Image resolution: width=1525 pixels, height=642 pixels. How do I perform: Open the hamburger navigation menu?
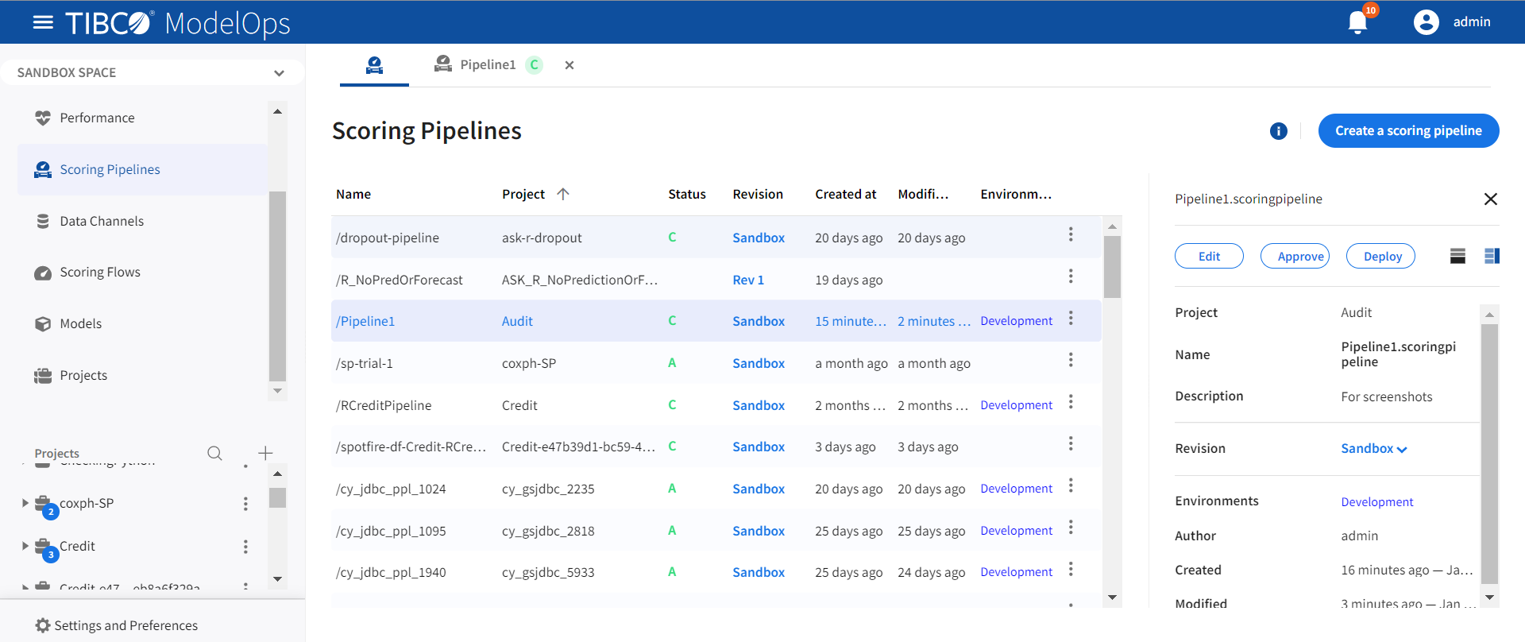pyautogui.click(x=43, y=22)
